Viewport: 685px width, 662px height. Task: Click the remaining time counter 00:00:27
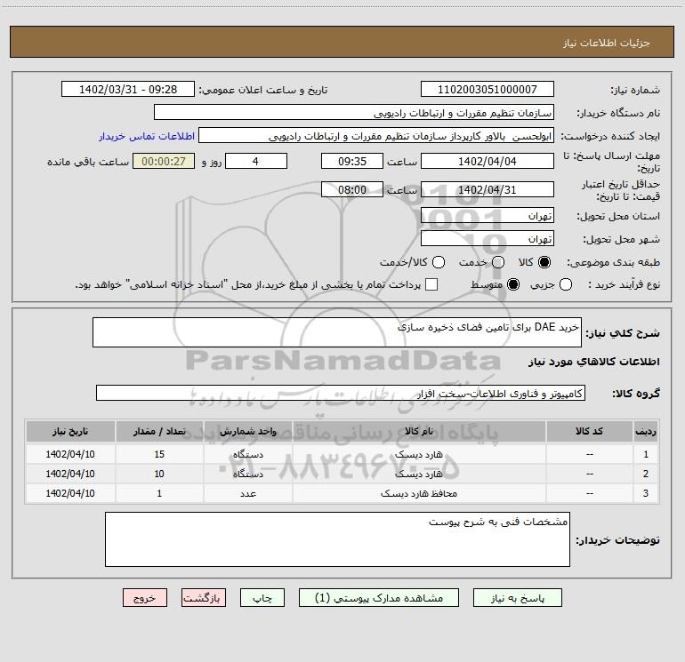tap(164, 161)
